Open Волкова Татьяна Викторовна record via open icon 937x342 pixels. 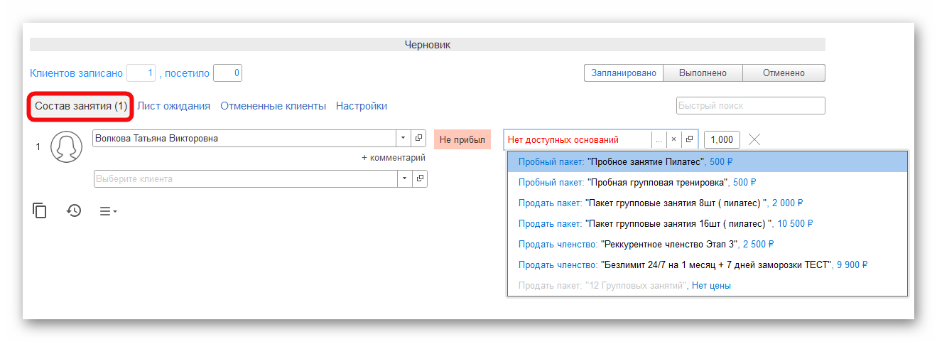pos(418,138)
